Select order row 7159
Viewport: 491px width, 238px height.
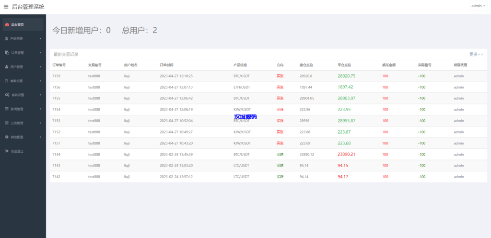(x=56, y=76)
